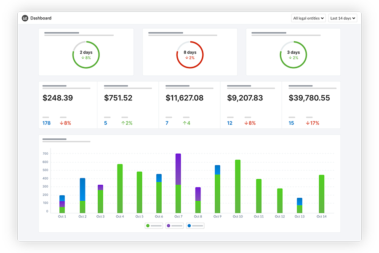
Task: Click the green up 2% indicator
Action: (127, 123)
